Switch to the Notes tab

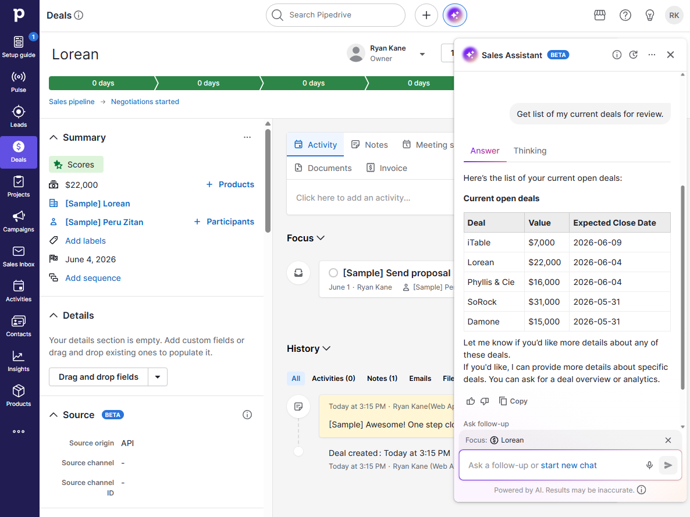coord(369,145)
